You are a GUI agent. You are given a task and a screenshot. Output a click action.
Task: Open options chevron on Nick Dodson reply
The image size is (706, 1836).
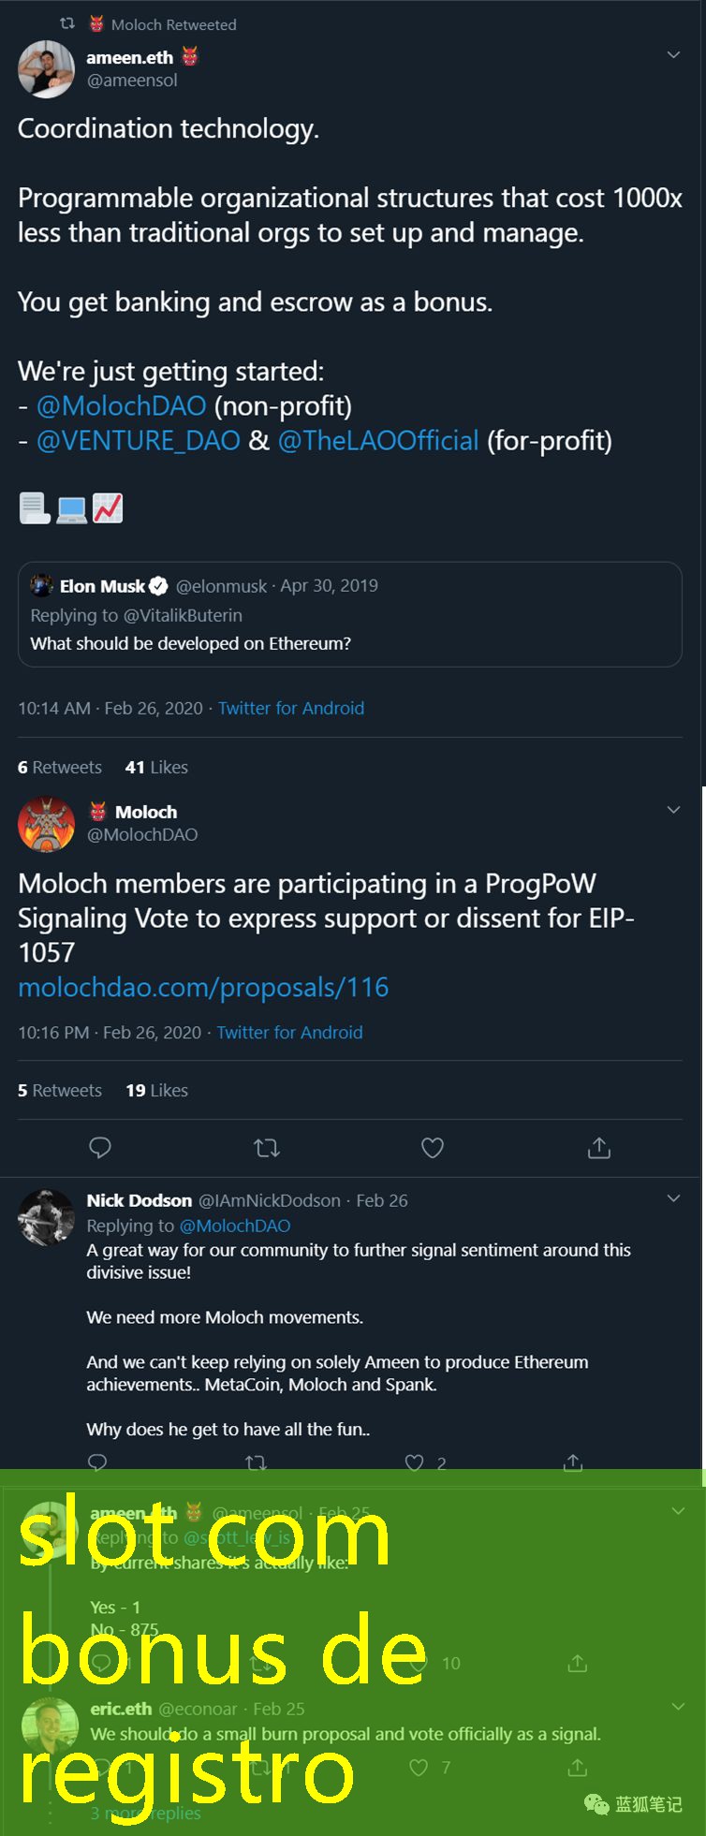(x=673, y=1198)
